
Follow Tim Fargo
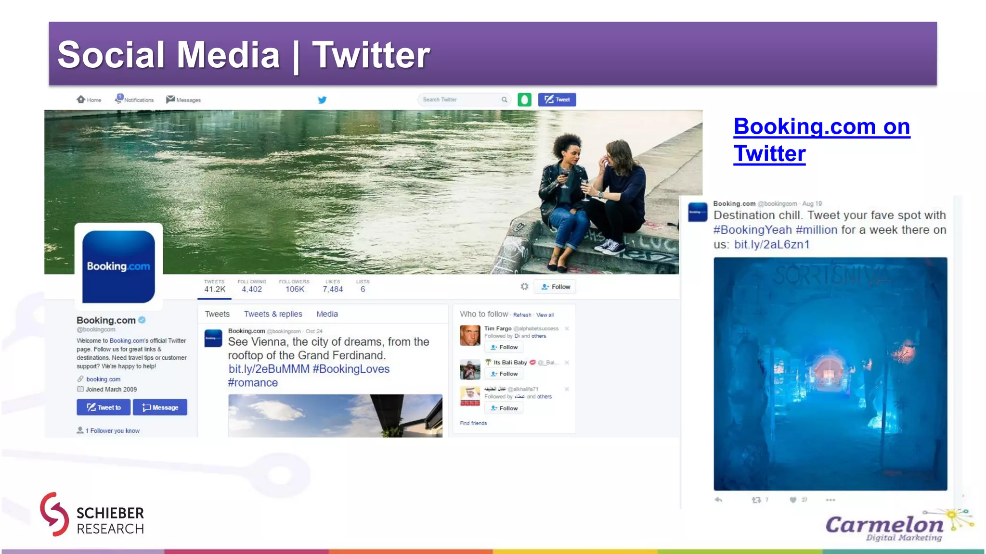coord(504,347)
